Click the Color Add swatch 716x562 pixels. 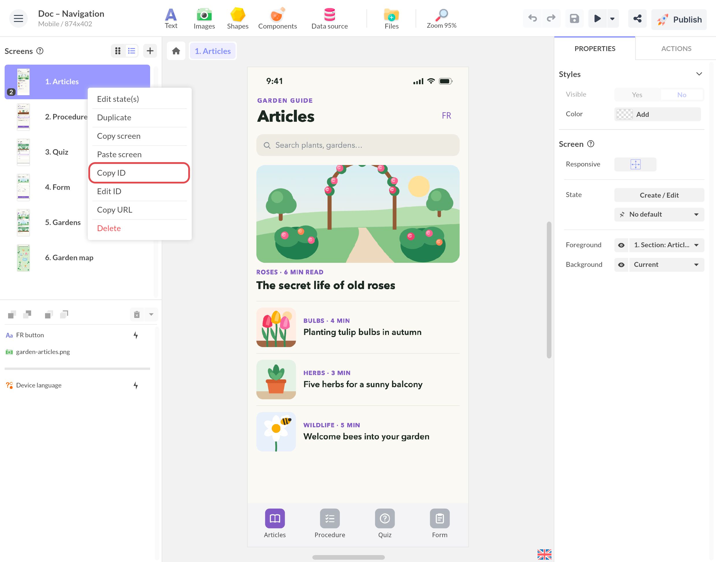[657, 114]
